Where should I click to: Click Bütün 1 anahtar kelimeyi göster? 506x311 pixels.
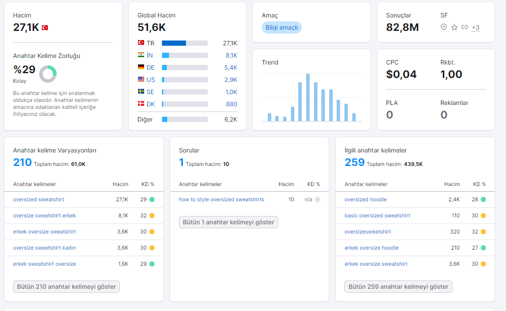click(x=229, y=222)
